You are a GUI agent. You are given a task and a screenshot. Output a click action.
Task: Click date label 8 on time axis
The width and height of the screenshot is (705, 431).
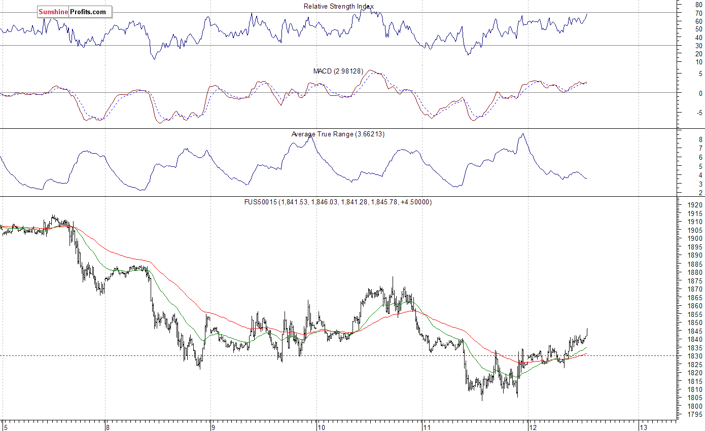click(108, 426)
